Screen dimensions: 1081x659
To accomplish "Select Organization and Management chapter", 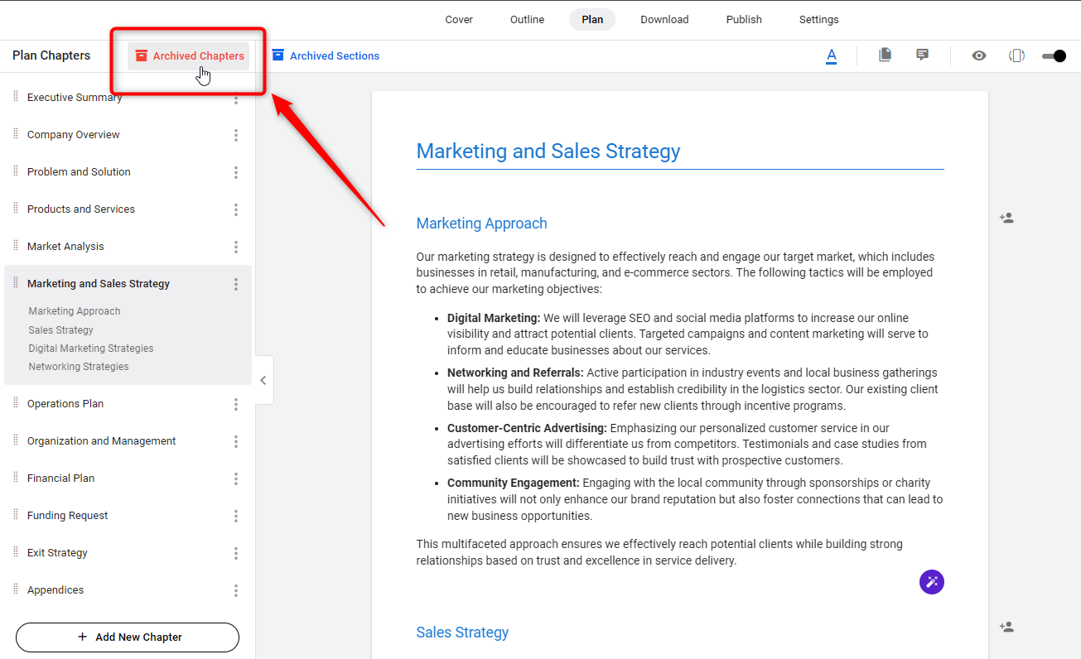I will coord(102,441).
